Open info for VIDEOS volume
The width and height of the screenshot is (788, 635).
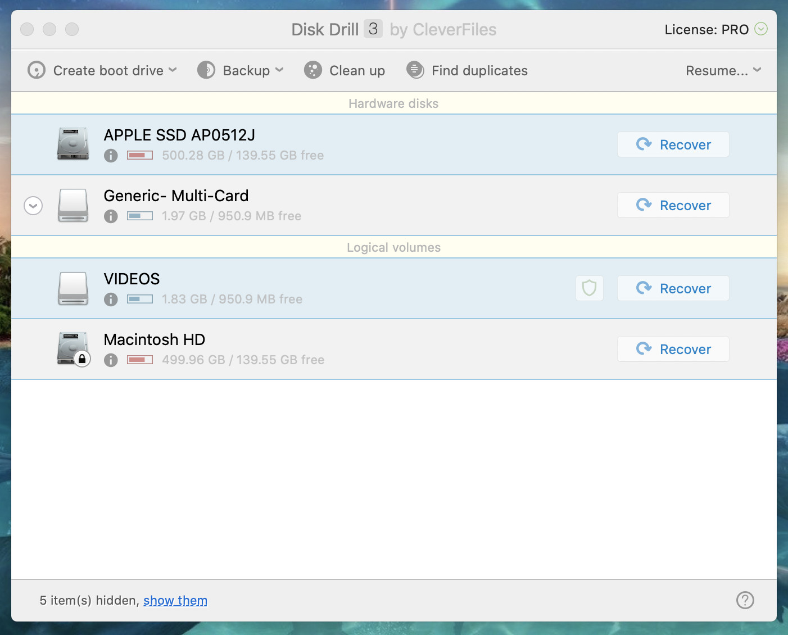111,300
